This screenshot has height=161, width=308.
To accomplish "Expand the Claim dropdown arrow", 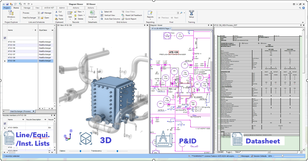I will pos(84,15).
